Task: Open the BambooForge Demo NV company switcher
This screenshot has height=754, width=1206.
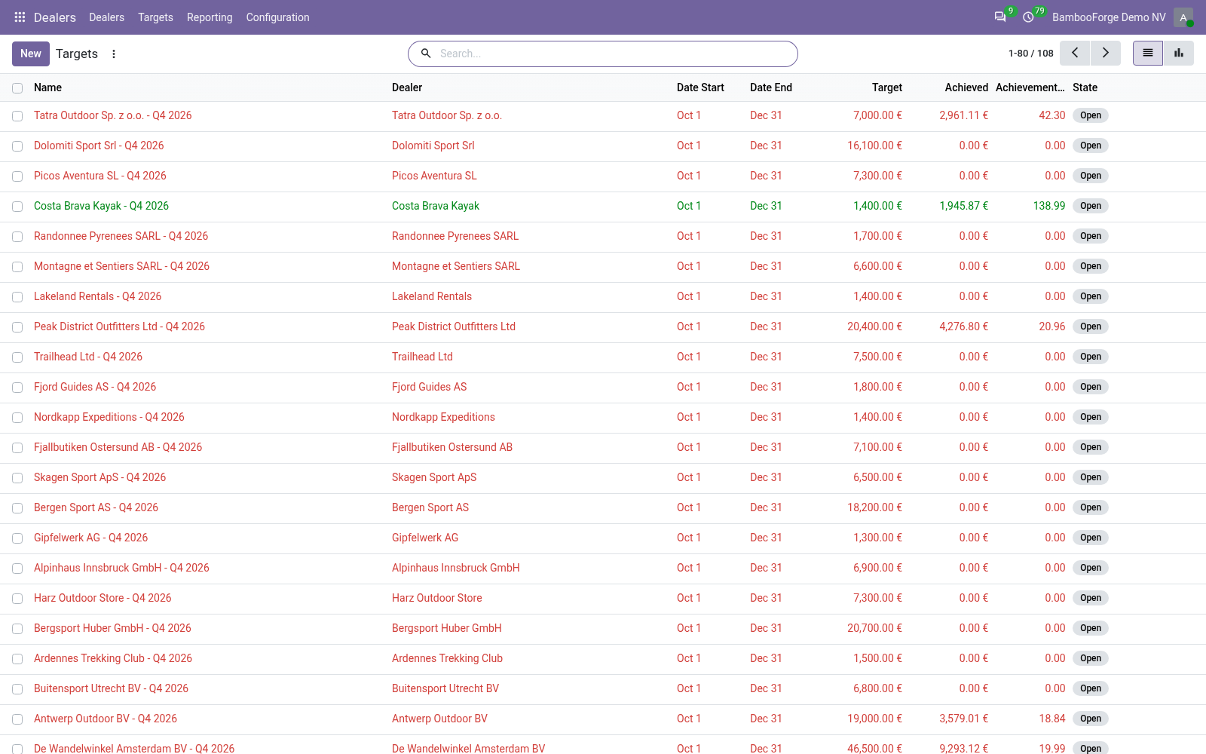Action: (x=1109, y=17)
